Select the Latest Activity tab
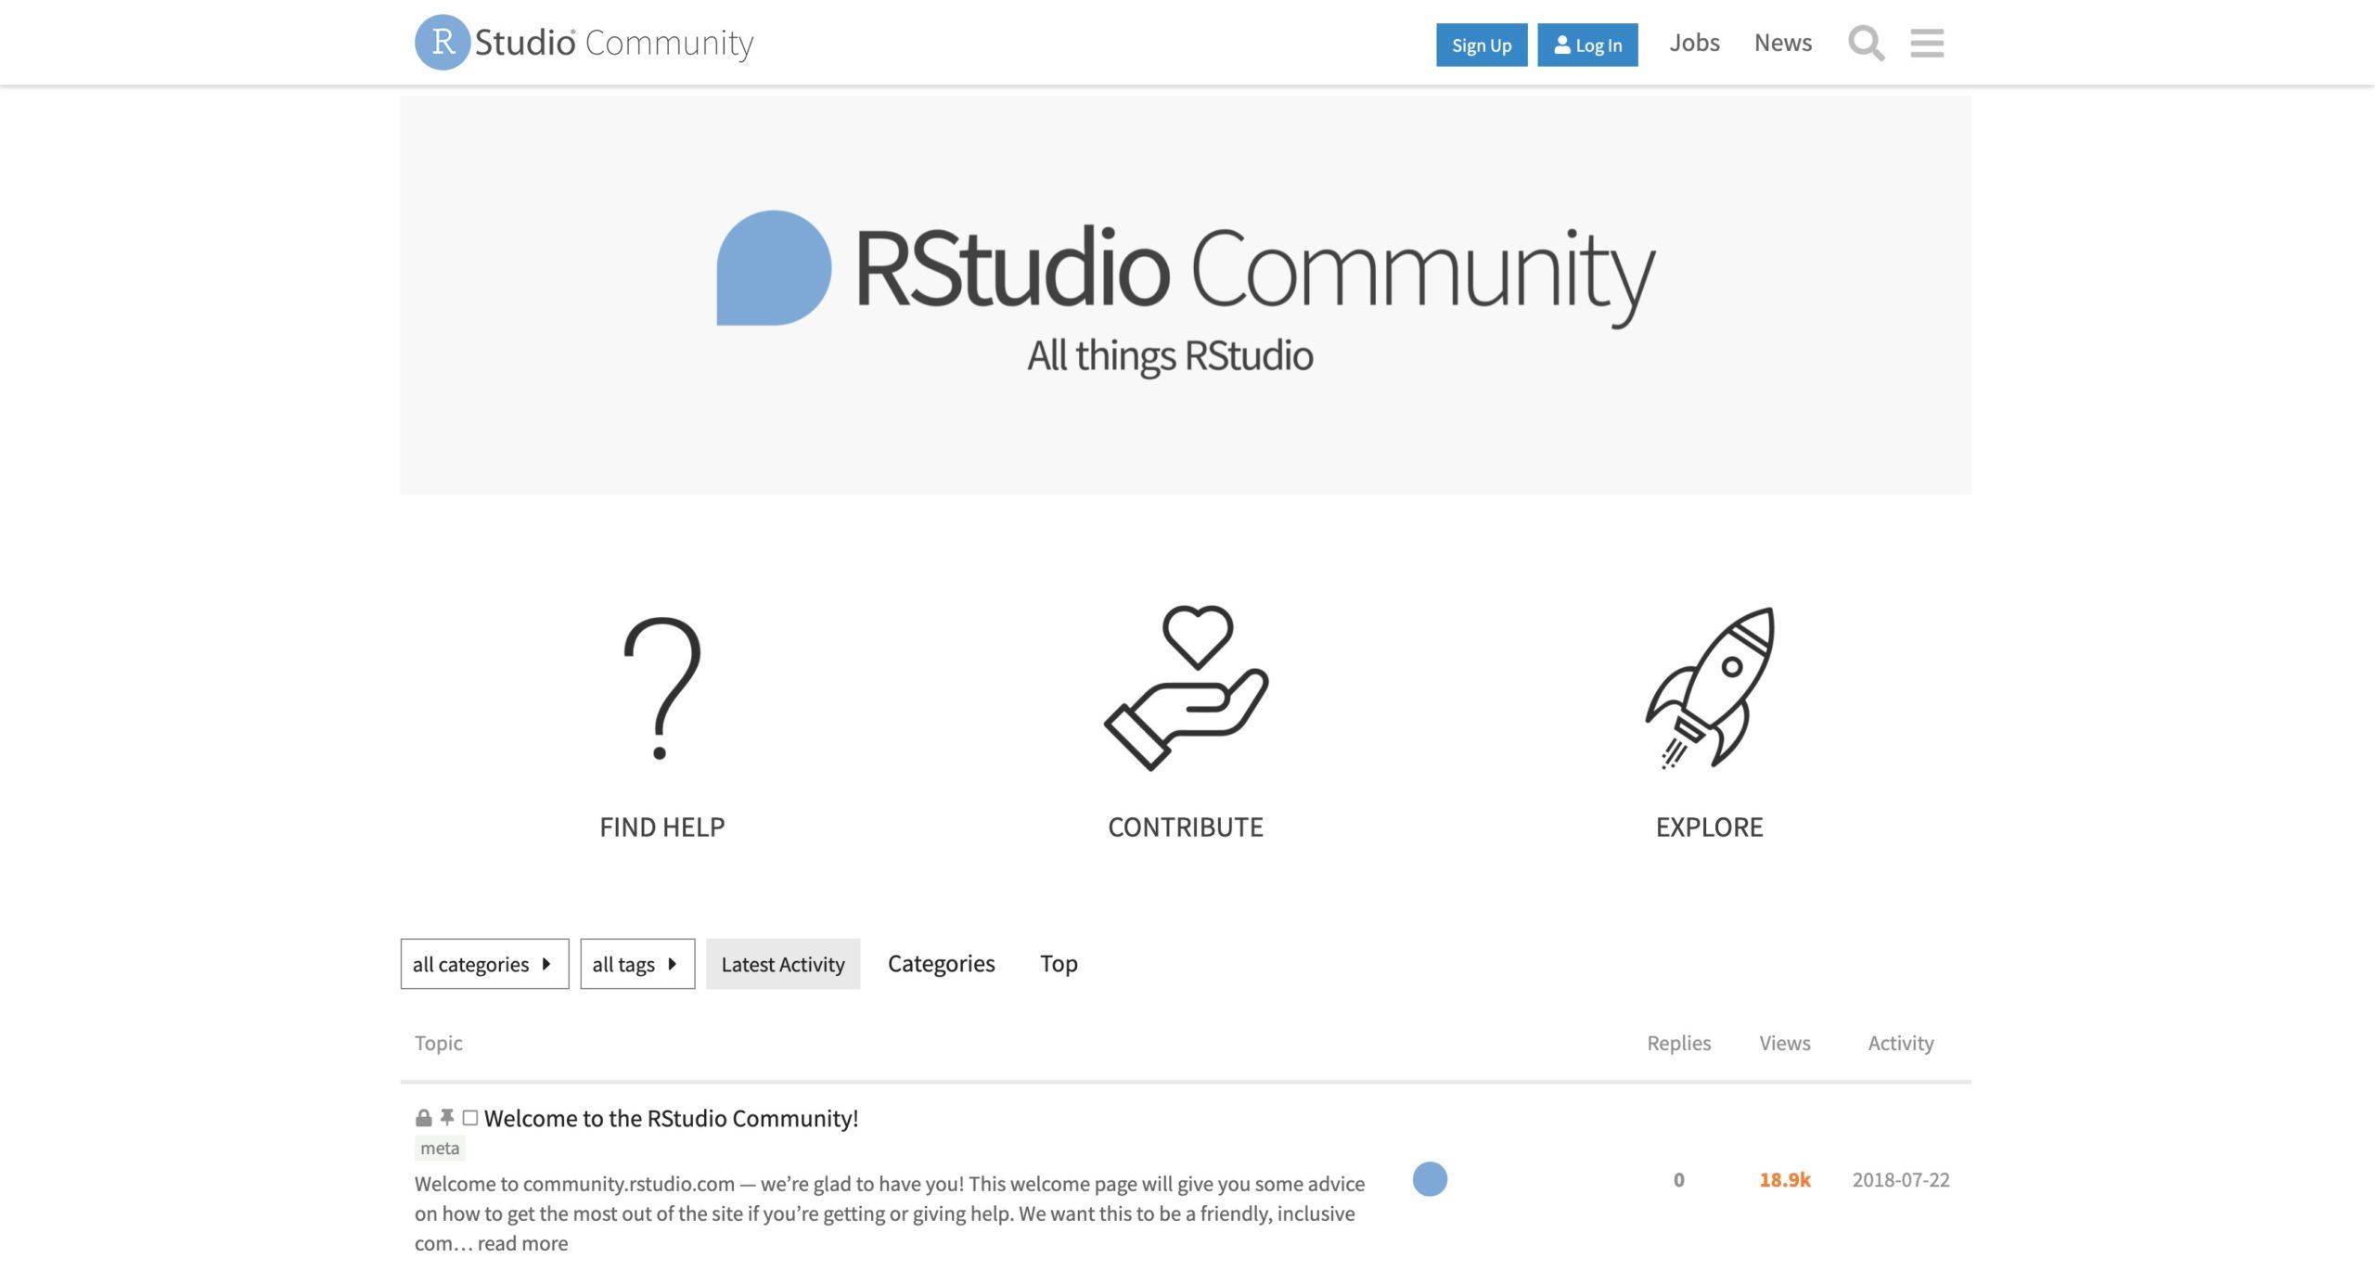Screen dimensions: 2375x1271 coord(783,964)
